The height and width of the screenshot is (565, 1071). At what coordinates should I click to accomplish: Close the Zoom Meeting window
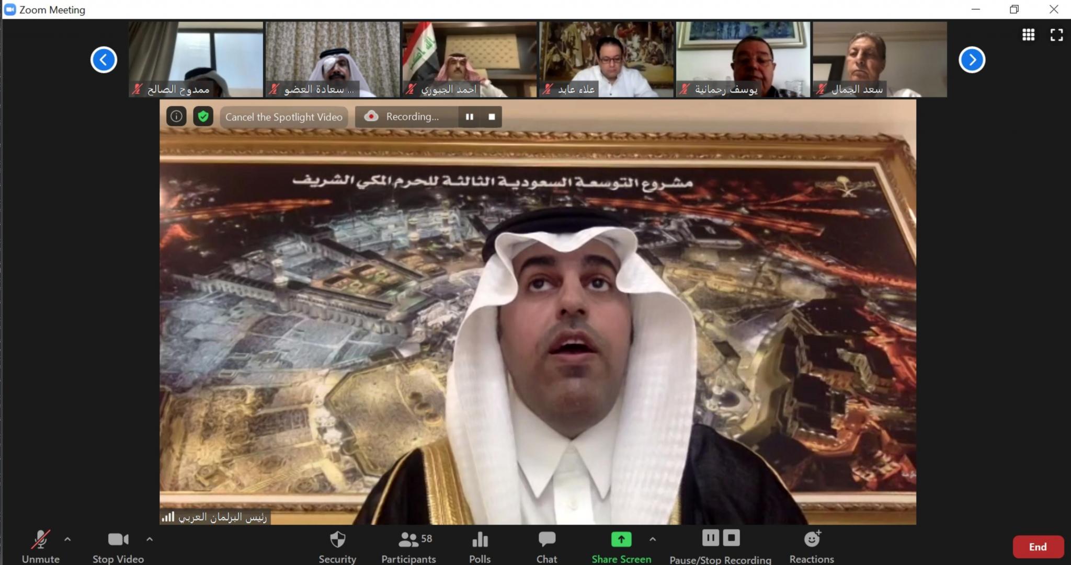[x=1054, y=9]
